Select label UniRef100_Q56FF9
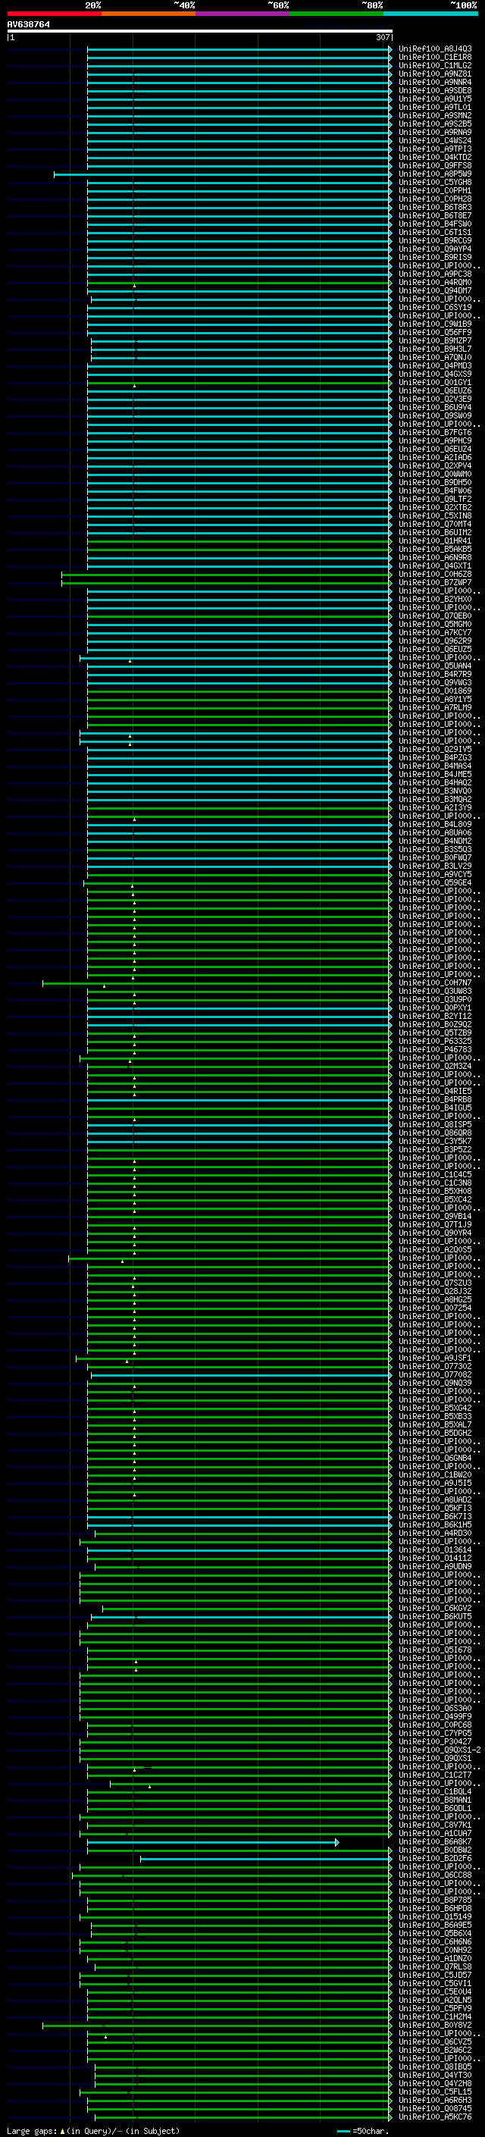This screenshot has width=485, height=2137. 434,332
